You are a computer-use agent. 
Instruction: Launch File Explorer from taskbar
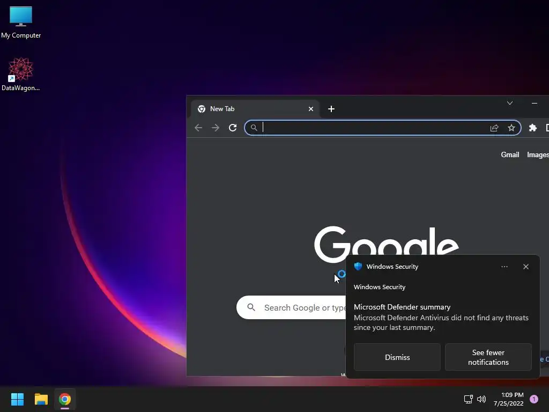click(41, 399)
